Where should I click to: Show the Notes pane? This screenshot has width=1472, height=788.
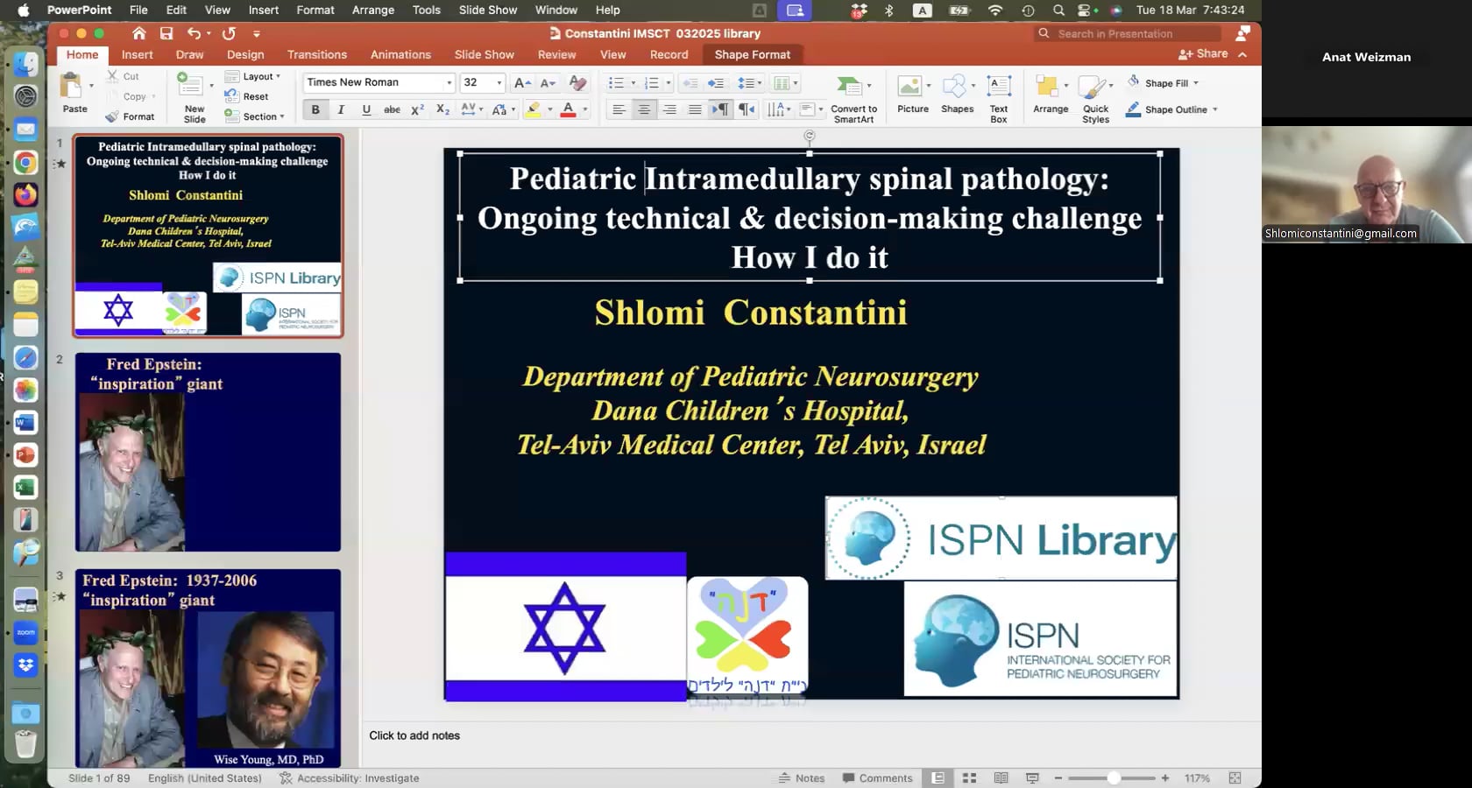tap(802, 777)
